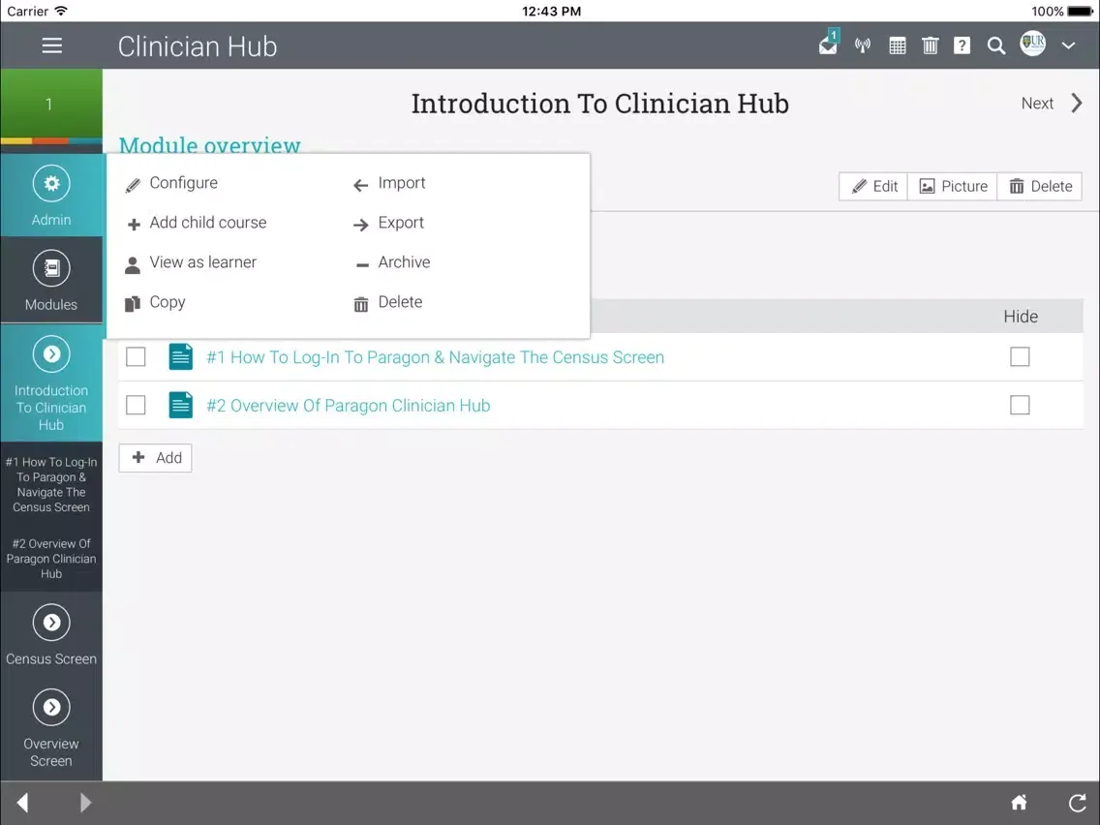Click the refresh icon
Viewport: 1100px width, 825px height.
[x=1078, y=802]
